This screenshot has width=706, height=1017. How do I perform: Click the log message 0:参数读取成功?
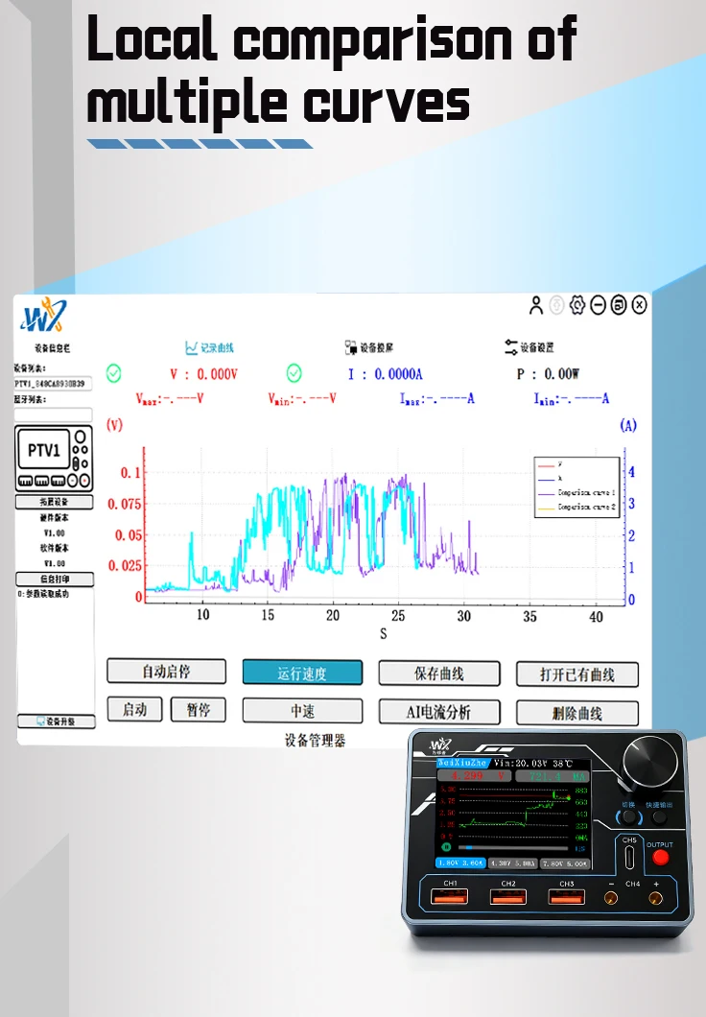click(43, 594)
